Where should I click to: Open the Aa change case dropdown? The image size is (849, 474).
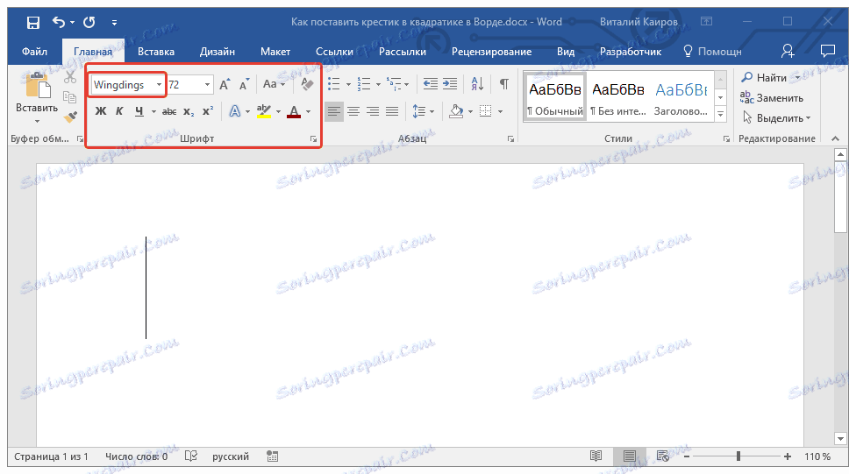[274, 84]
